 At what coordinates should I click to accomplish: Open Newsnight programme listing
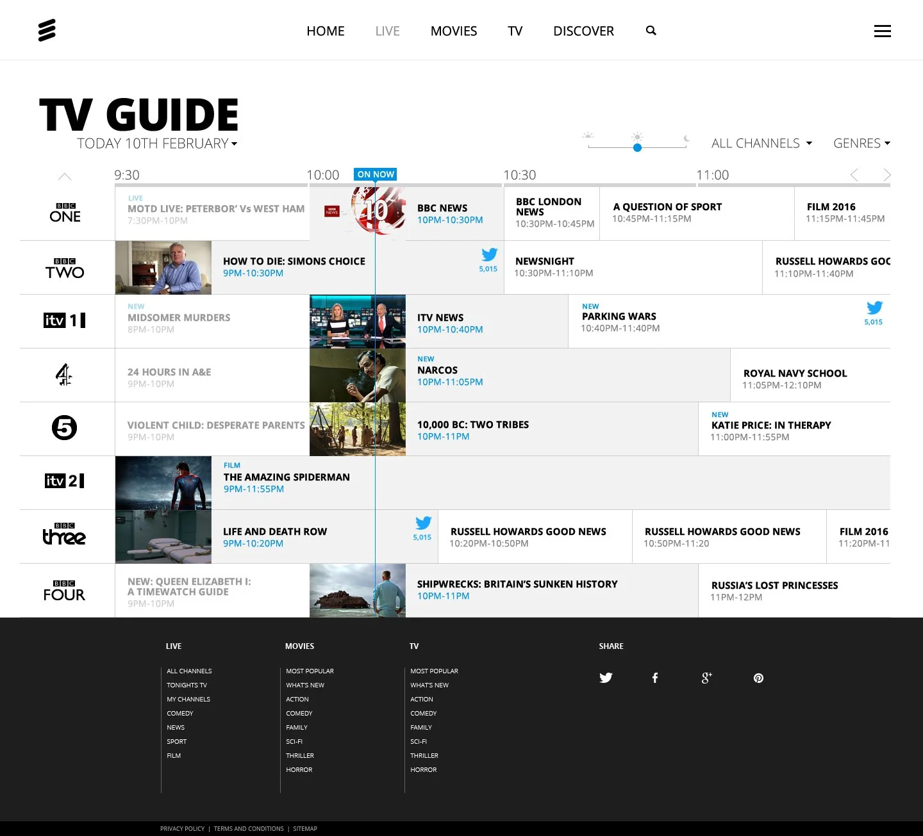point(633,268)
